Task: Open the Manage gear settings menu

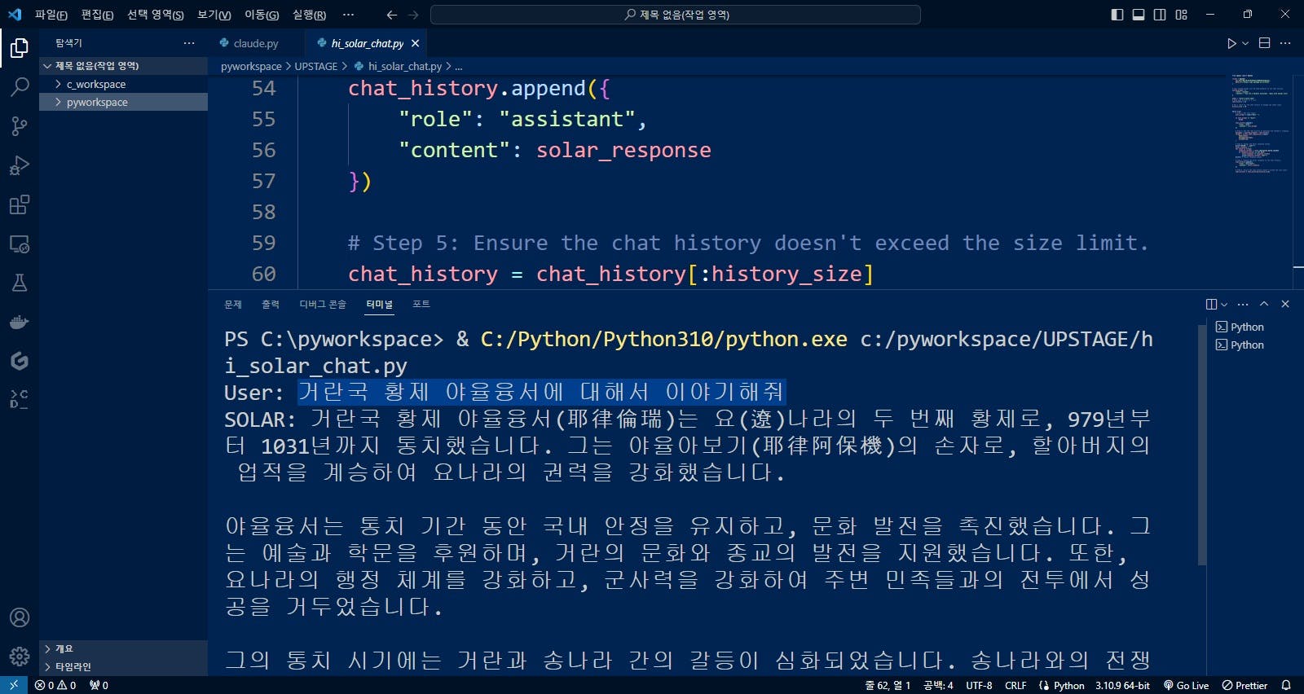Action: pos(20,657)
